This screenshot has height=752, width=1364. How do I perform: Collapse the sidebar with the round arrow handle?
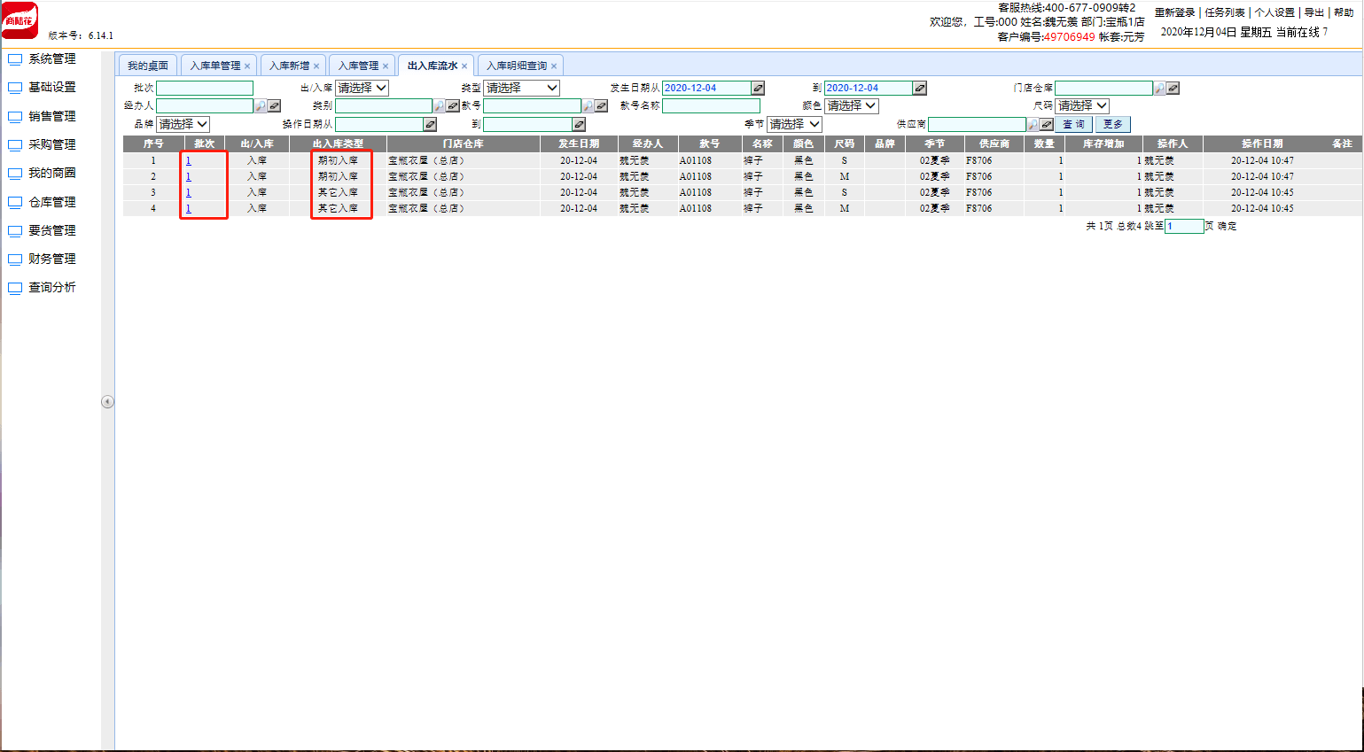pyautogui.click(x=107, y=402)
